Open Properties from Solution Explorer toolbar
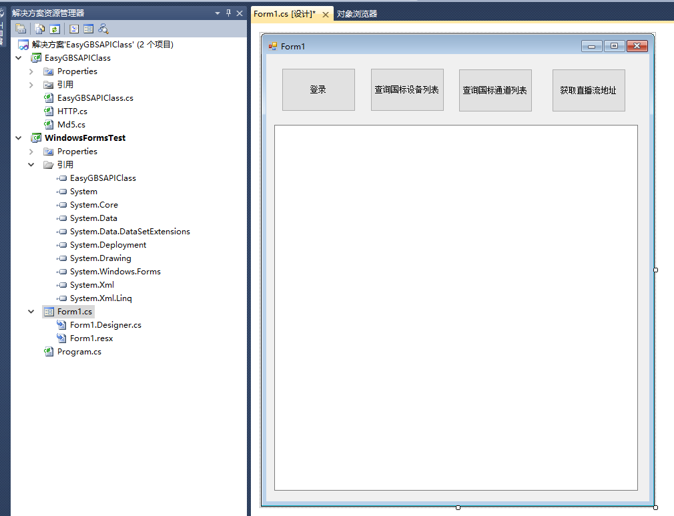Image resolution: width=674 pixels, height=516 pixels. pyautogui.click(x=21, y=29)
